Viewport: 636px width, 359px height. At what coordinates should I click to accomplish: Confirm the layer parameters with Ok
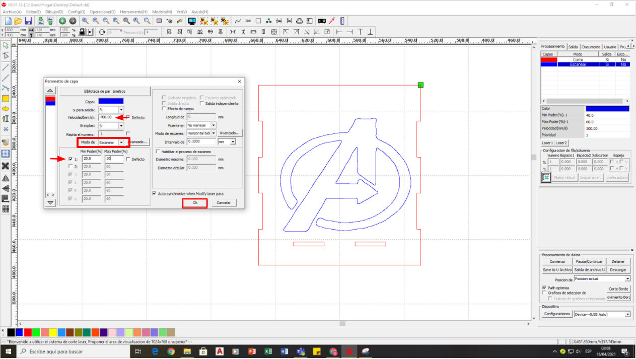point(195,202)
